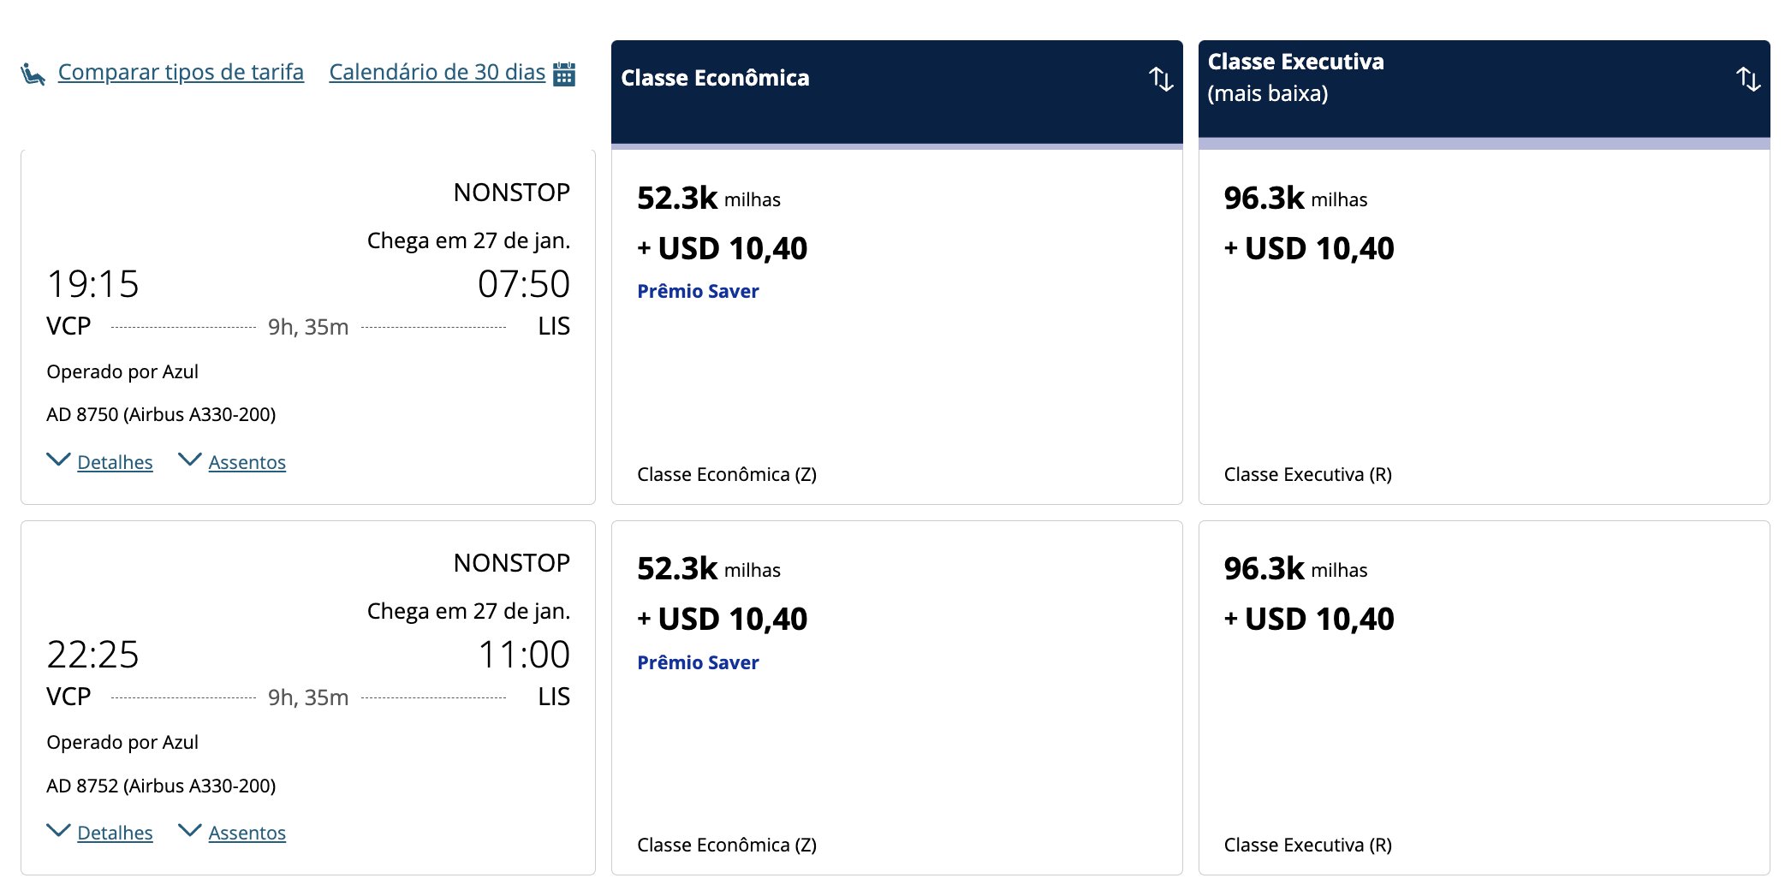Expand Assentos chevron for flight AD 8752
This screenshot has height=890, width=1791.
(190, 830)
